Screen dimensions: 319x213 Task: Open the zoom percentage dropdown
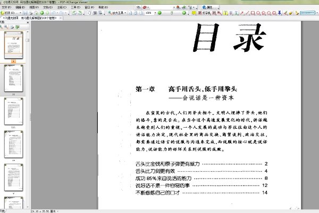[x=155, y=13]
